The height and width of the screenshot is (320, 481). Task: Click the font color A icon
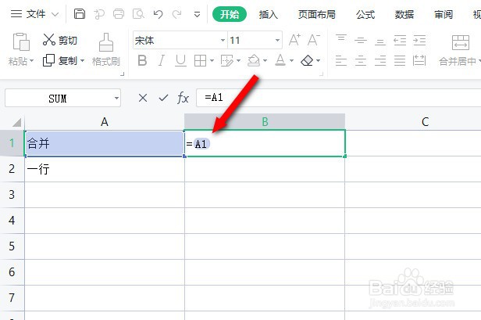[280, 60]
